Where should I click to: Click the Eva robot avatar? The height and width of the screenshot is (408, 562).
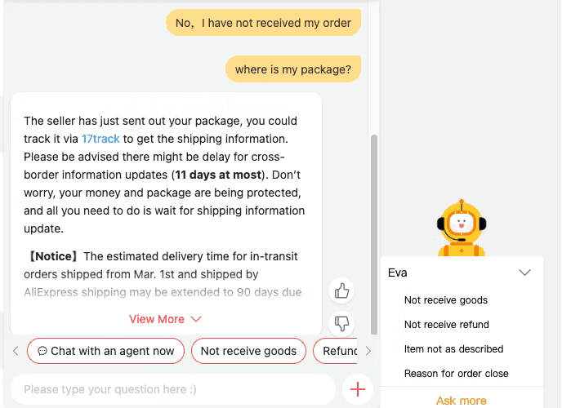click(462, 228)
